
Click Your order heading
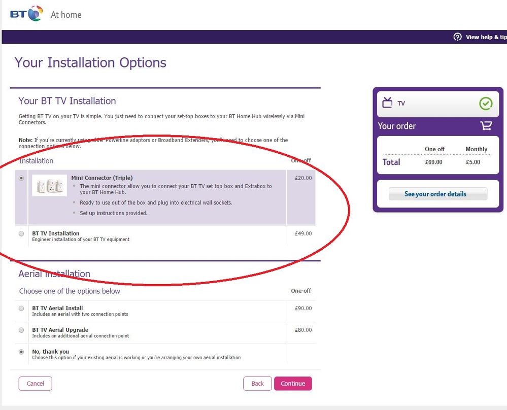tap(397, 126)
